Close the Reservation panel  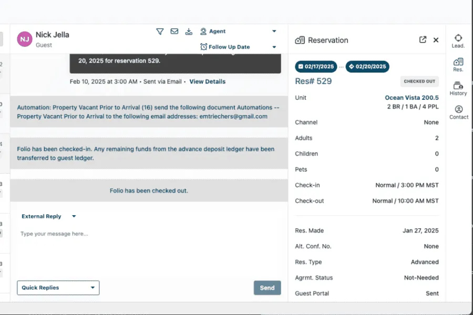(436, 40)
